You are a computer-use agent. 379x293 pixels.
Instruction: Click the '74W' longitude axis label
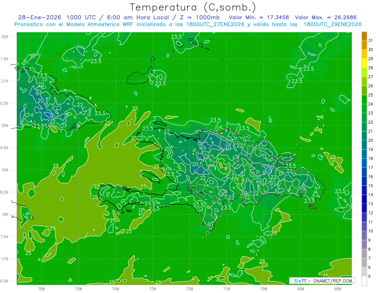coord(116,289)
